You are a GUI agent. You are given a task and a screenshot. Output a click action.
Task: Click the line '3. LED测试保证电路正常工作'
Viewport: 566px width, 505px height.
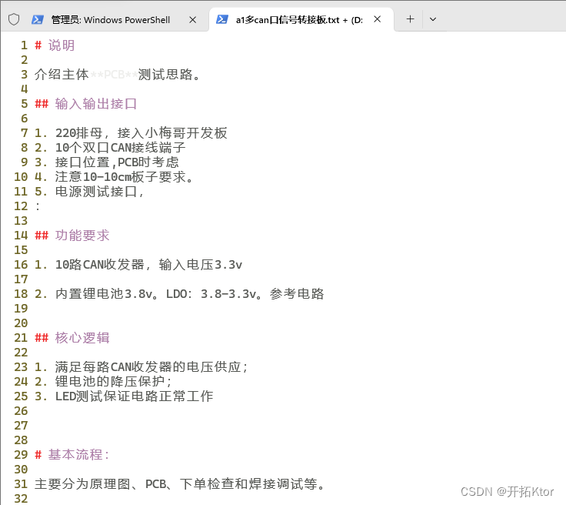point(124,396)
